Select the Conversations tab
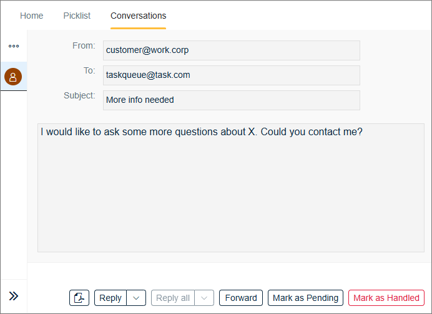432x314 pixels. (139, 16)
